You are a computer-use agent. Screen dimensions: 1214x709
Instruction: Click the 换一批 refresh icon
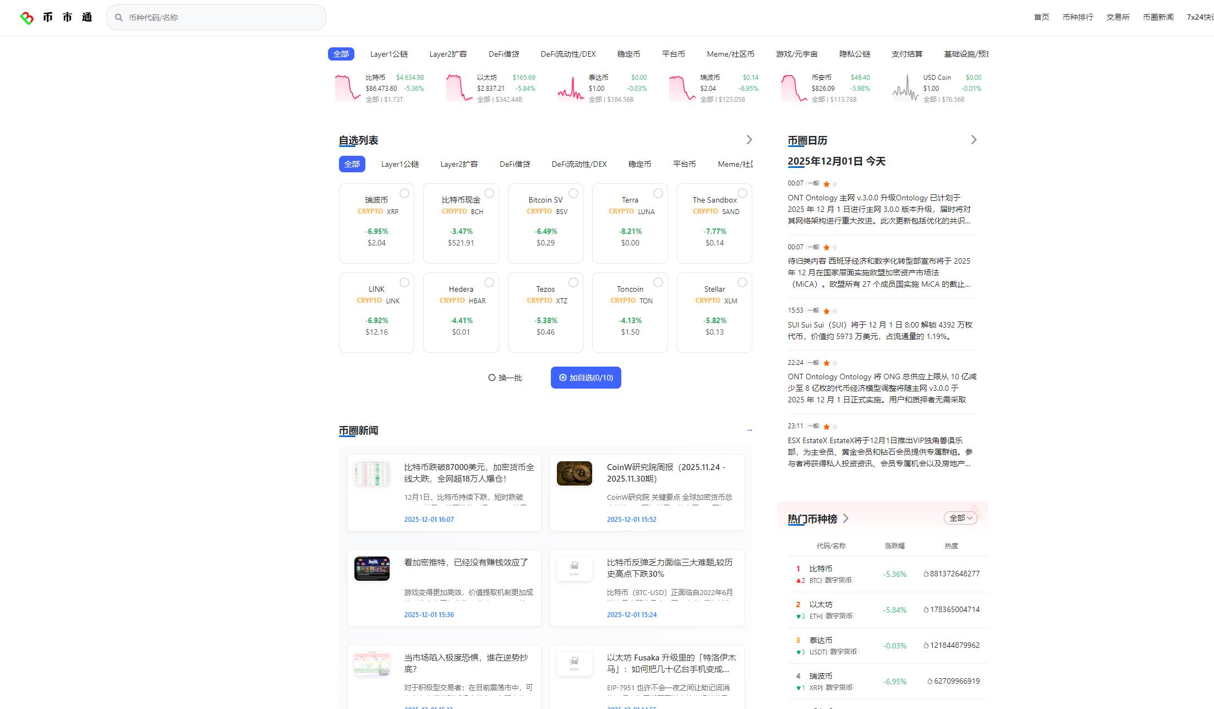coord(491,377)
